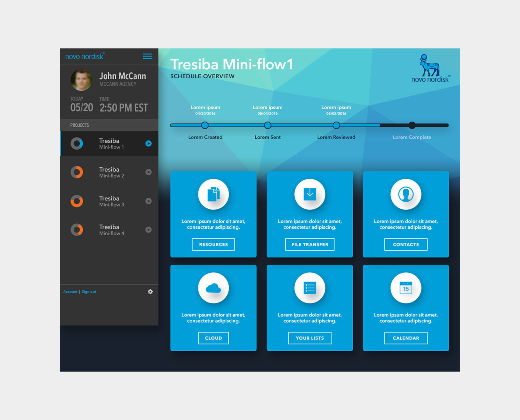This screenshot has height=420, width=520.
Task: Open the hamburger menu in sidebar header
Action: coord(148,56)
